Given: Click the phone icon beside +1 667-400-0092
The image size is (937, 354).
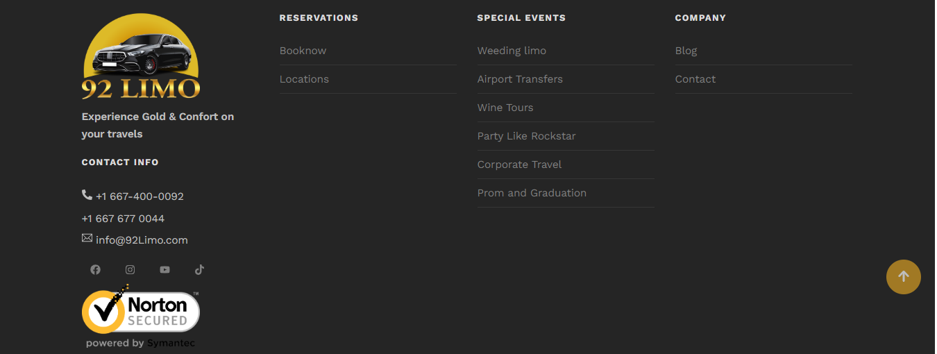Looking at the screenshot, I should pos(87,195).
